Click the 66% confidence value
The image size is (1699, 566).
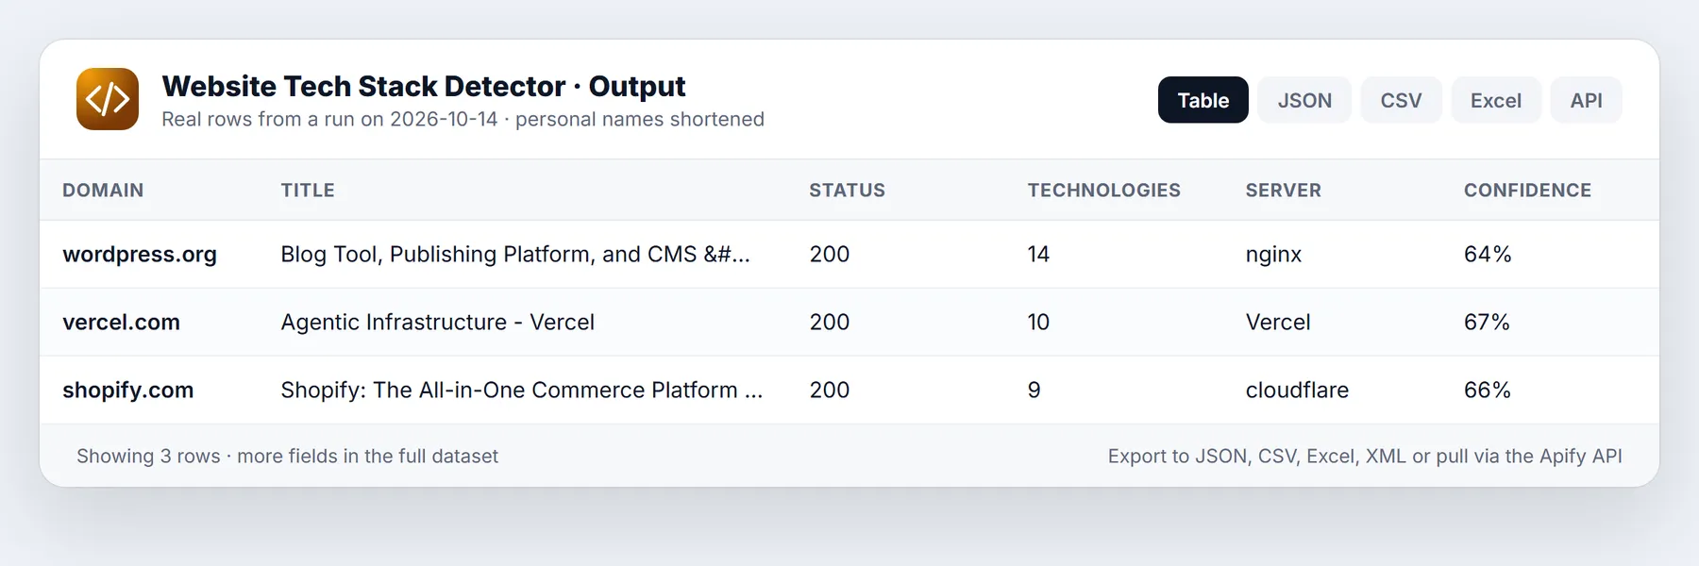[x=1488, y=390]
